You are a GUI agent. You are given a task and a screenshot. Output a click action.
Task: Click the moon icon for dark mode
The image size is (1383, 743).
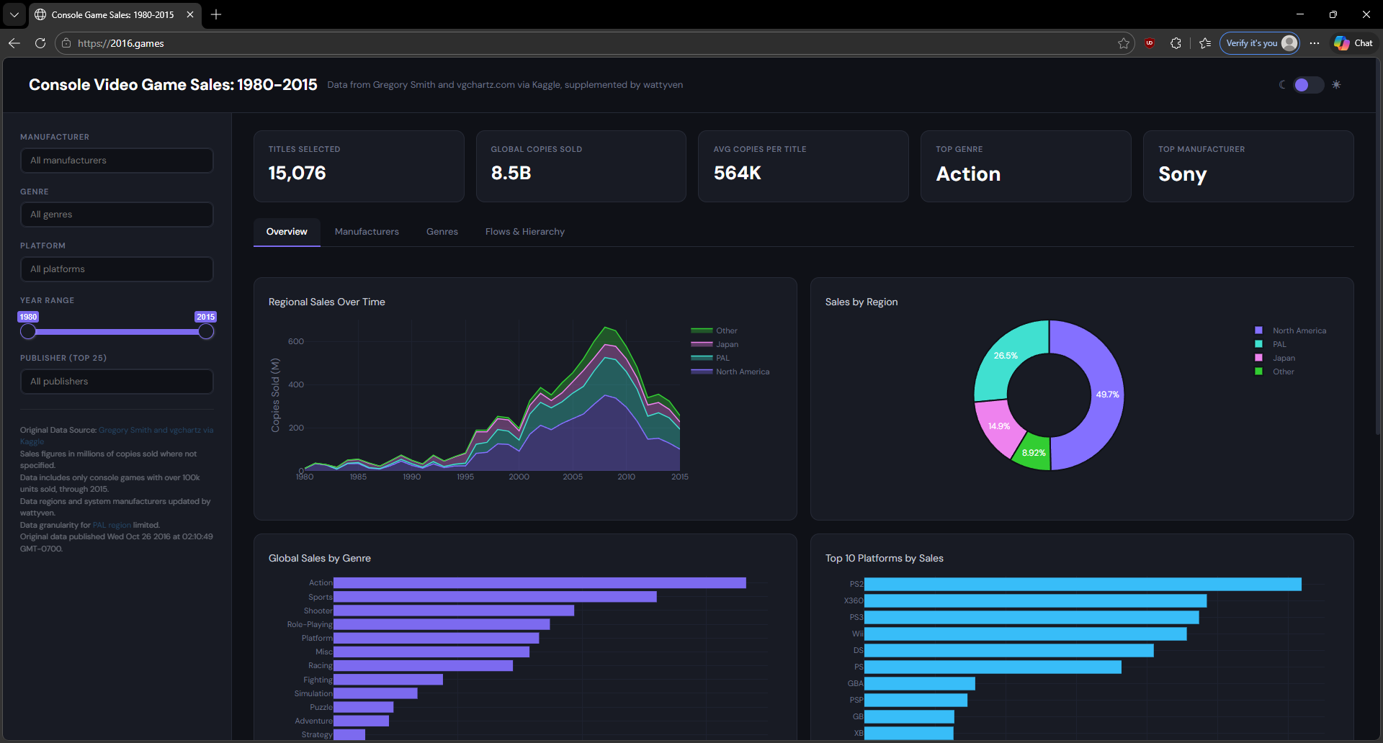1283,85
